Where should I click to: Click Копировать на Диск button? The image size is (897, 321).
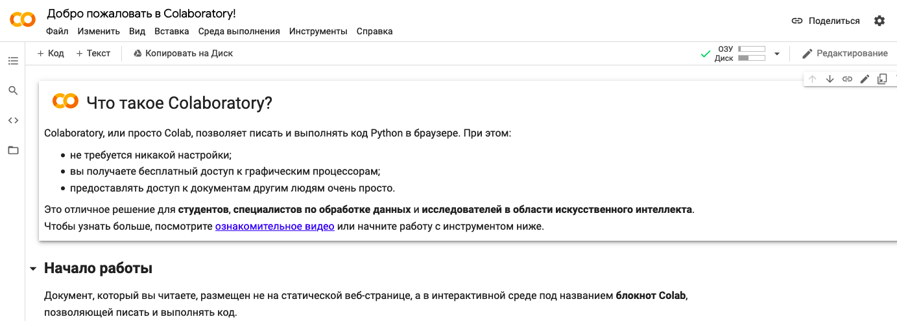point(183,54)
